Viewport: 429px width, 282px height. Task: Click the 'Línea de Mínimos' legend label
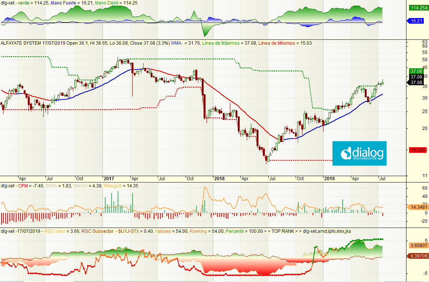pyautogui.click(x=276, y=43)
